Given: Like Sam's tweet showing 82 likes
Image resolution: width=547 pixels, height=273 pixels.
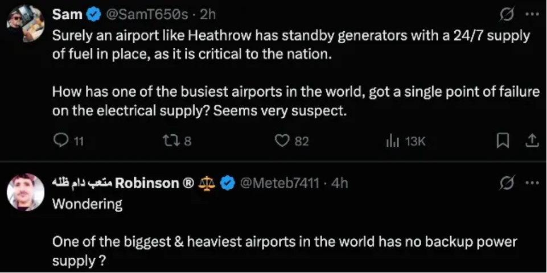Looking at the screenshot, I should 282,141.
